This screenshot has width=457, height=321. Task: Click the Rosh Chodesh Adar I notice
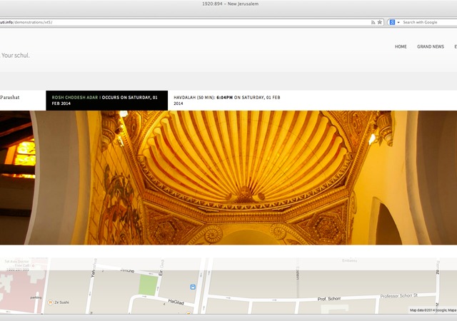click(x=106, y=101)
